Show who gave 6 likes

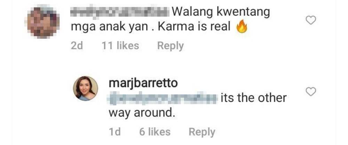click(x=155, y=132)
